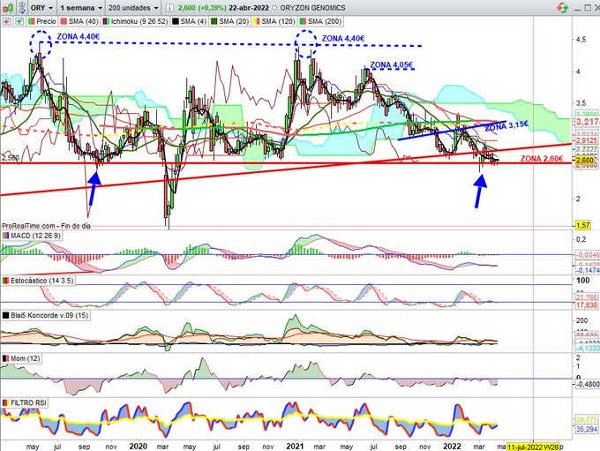Open the ORY ticker dropdown
The width and height of the screenshot is (600, 451).
tap(41, 8)
